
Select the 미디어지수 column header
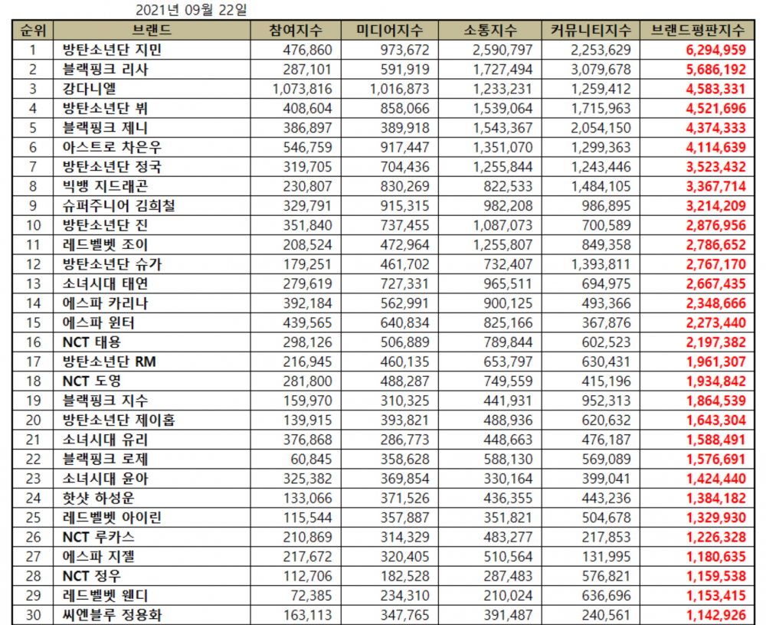389,31
